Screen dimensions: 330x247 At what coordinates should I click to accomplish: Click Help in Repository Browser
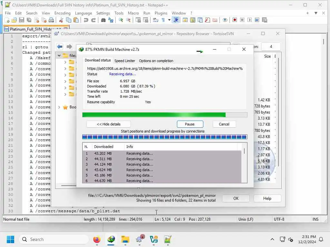coord(267,198)
